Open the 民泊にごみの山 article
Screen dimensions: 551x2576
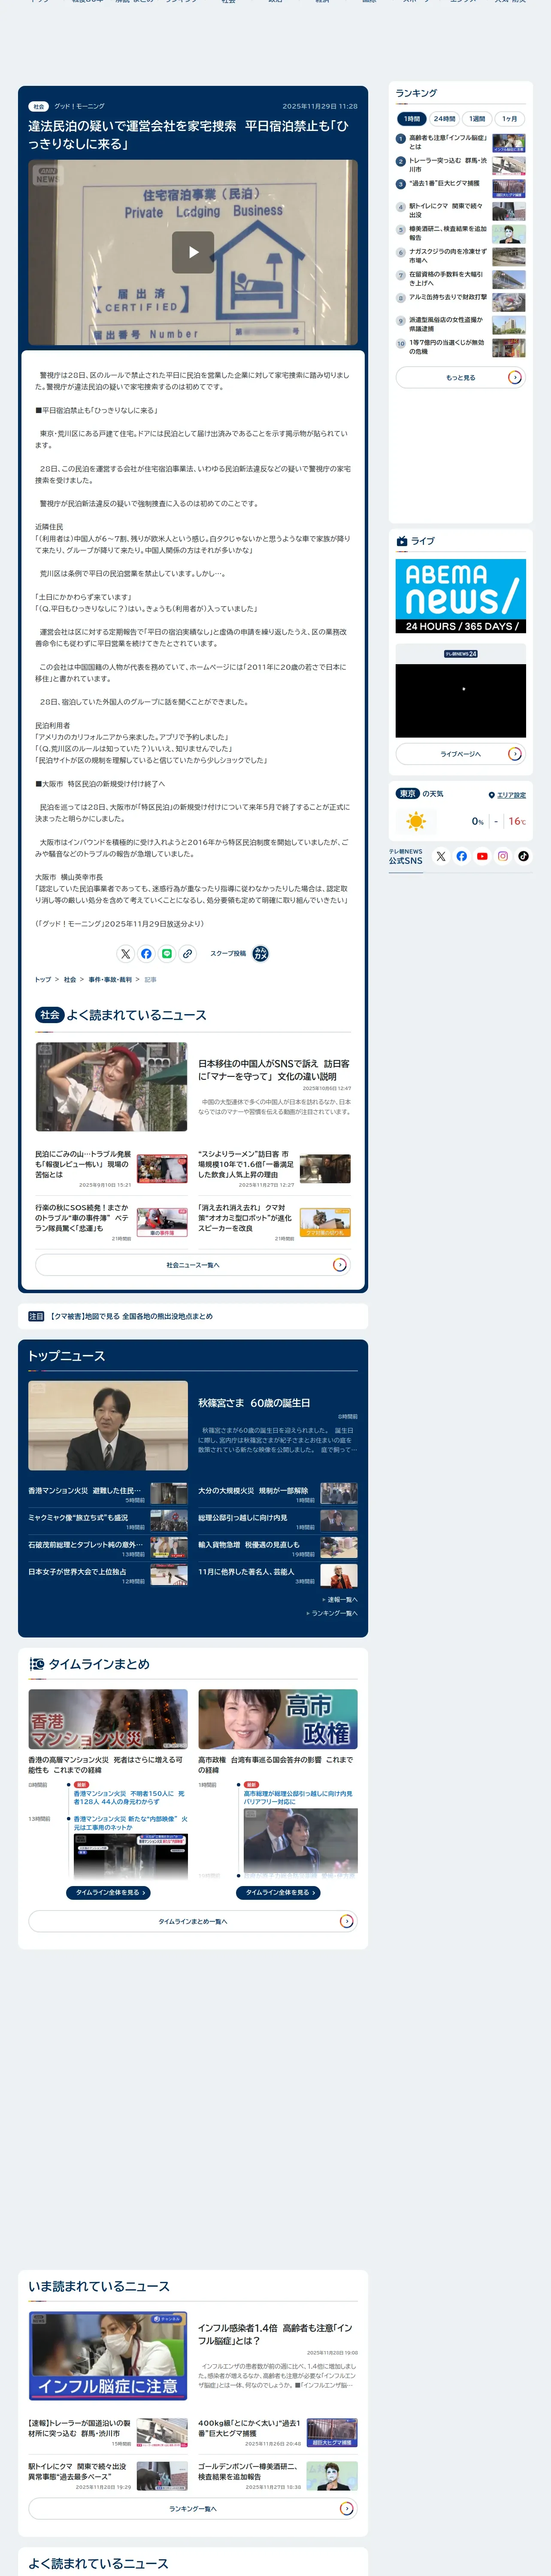point(83,1164)
